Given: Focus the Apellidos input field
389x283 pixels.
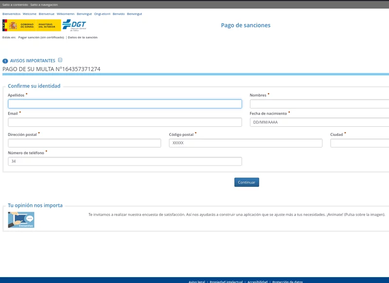Looking at the screenshot, I should (124, 104).
